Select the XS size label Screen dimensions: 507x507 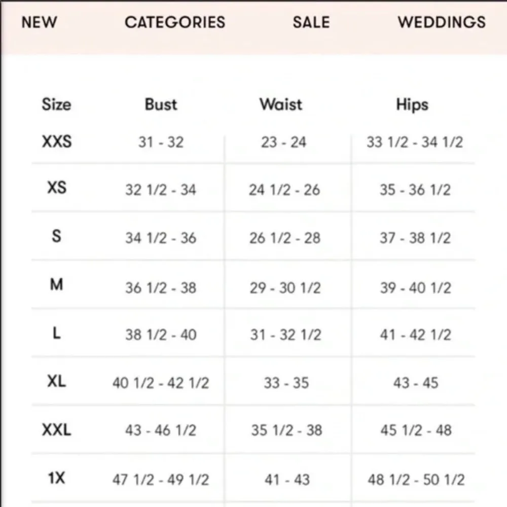57,189
